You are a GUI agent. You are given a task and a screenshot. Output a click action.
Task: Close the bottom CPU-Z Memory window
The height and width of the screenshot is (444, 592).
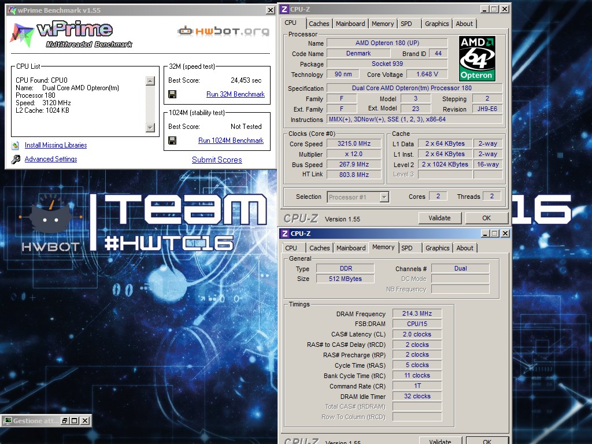point(505,234)
